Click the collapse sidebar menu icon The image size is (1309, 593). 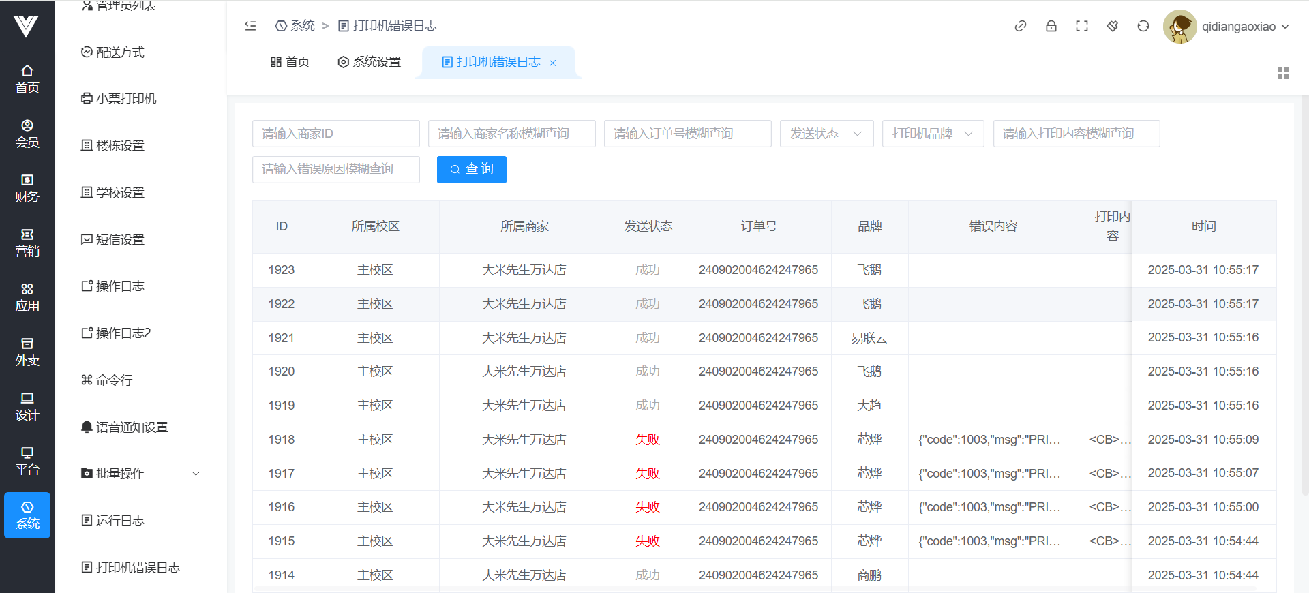coord(250,26)
